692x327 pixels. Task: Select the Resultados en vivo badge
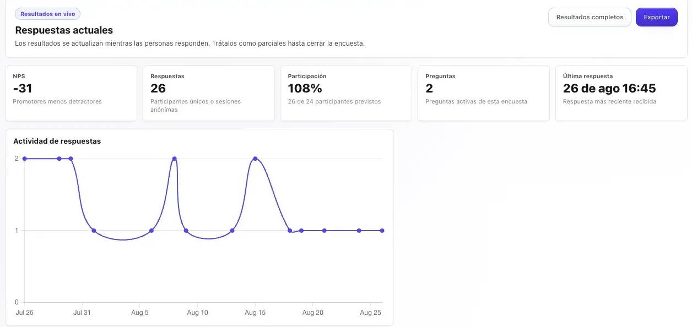[x=48, y=14]
